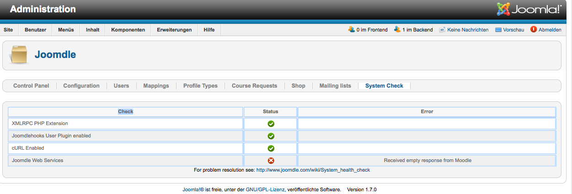The height and width of the screenshot is (194, 572).
Task: Click the red error icon for Joomdle Web Services
Action: pos(271,161)
